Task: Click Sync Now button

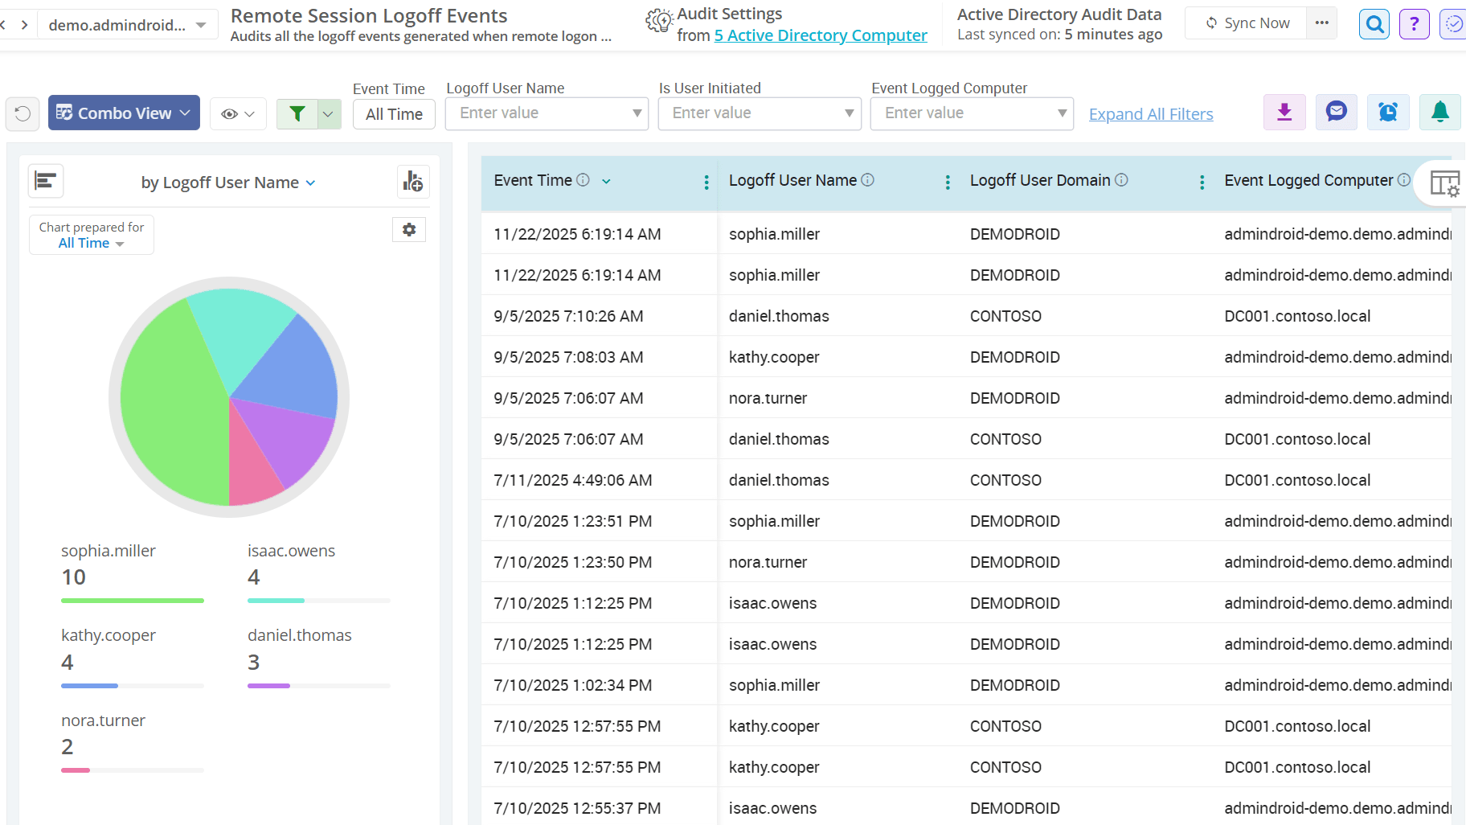Action: 1247,23
